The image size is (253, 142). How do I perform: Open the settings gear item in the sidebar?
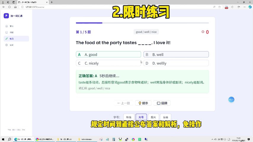coord(16,45)
